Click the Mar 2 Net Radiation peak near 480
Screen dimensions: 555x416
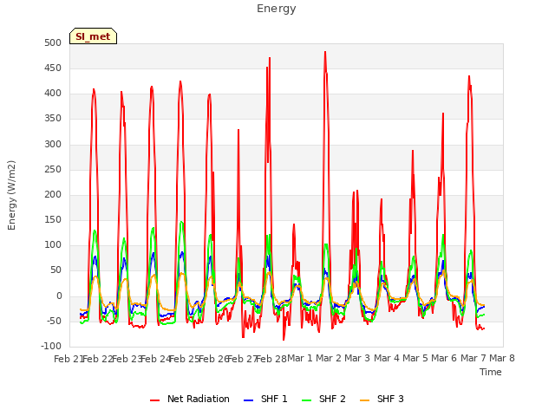[325, 52]
